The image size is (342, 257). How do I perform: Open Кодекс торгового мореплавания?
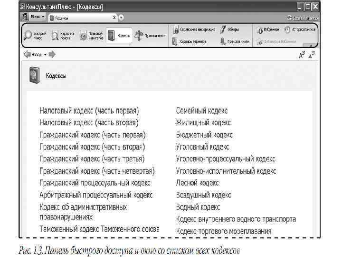click(223, 231)
